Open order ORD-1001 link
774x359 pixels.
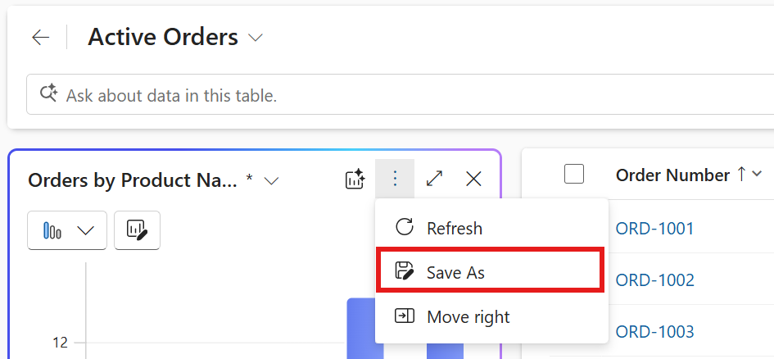[654, 228]
